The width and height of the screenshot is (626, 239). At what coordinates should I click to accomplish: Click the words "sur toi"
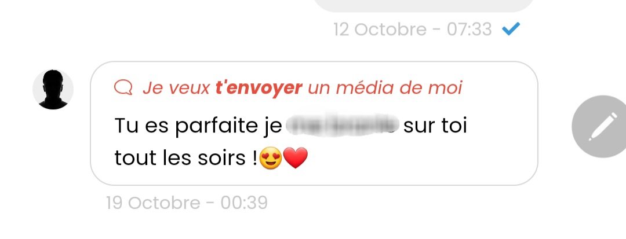pos(435,126)
